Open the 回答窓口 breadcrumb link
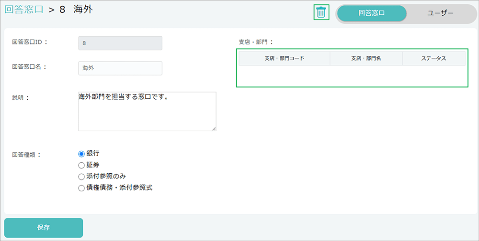Viewport: 479px width, 241px height. [x=24, y=10]
